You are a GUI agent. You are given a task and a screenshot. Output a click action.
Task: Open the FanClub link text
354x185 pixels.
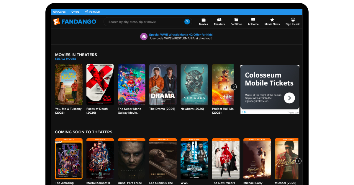tap(95, 12)
